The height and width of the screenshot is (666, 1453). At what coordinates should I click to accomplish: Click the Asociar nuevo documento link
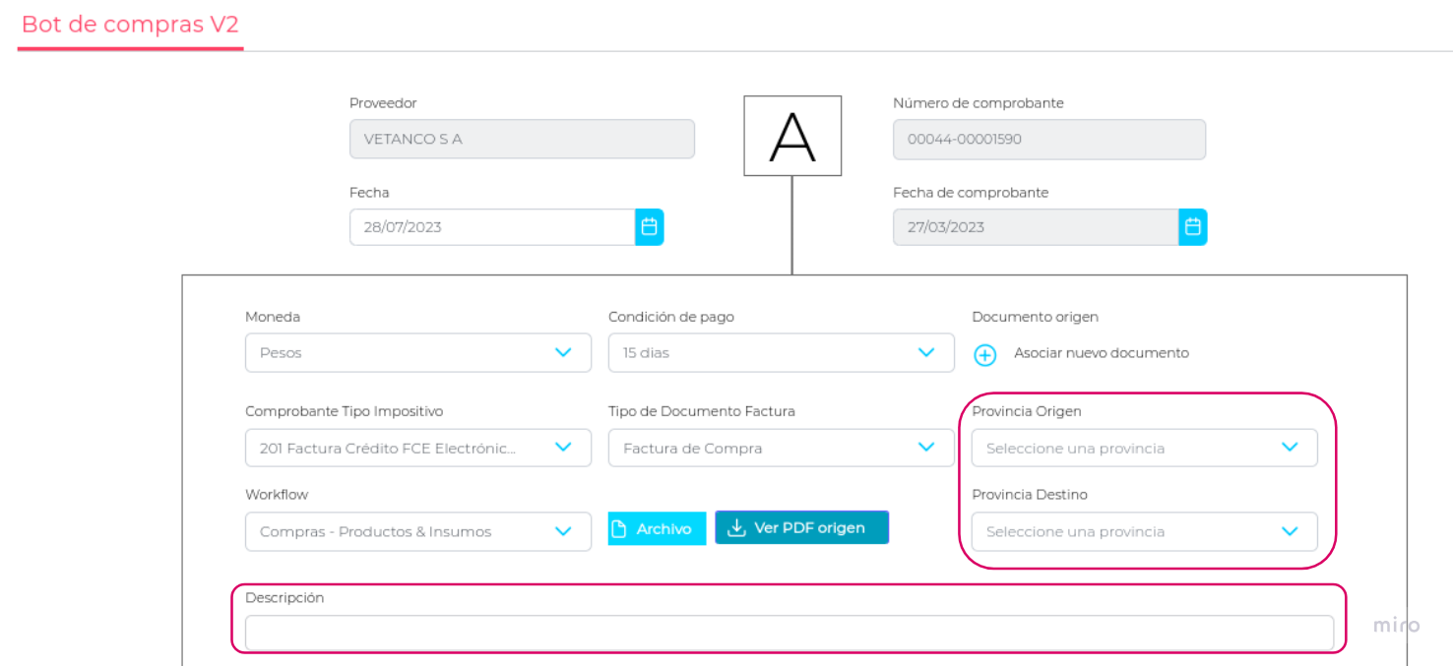click(x=1101, y=353)
